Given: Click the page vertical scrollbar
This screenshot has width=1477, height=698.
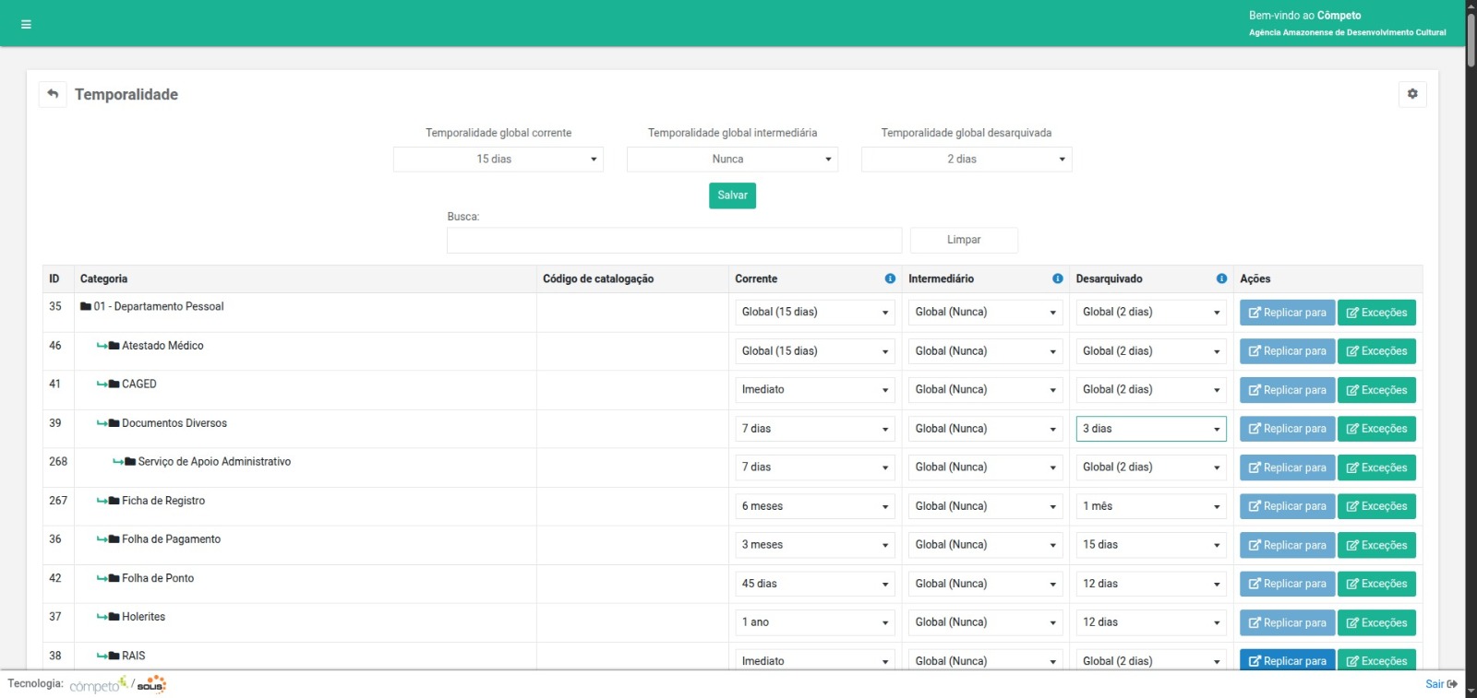Looking at the screenshot, I should pyautogui.click(x=1471, y=37).
